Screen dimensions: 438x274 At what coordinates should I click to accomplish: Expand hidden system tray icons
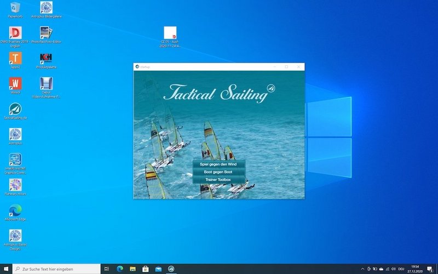[x=362, y=269]
